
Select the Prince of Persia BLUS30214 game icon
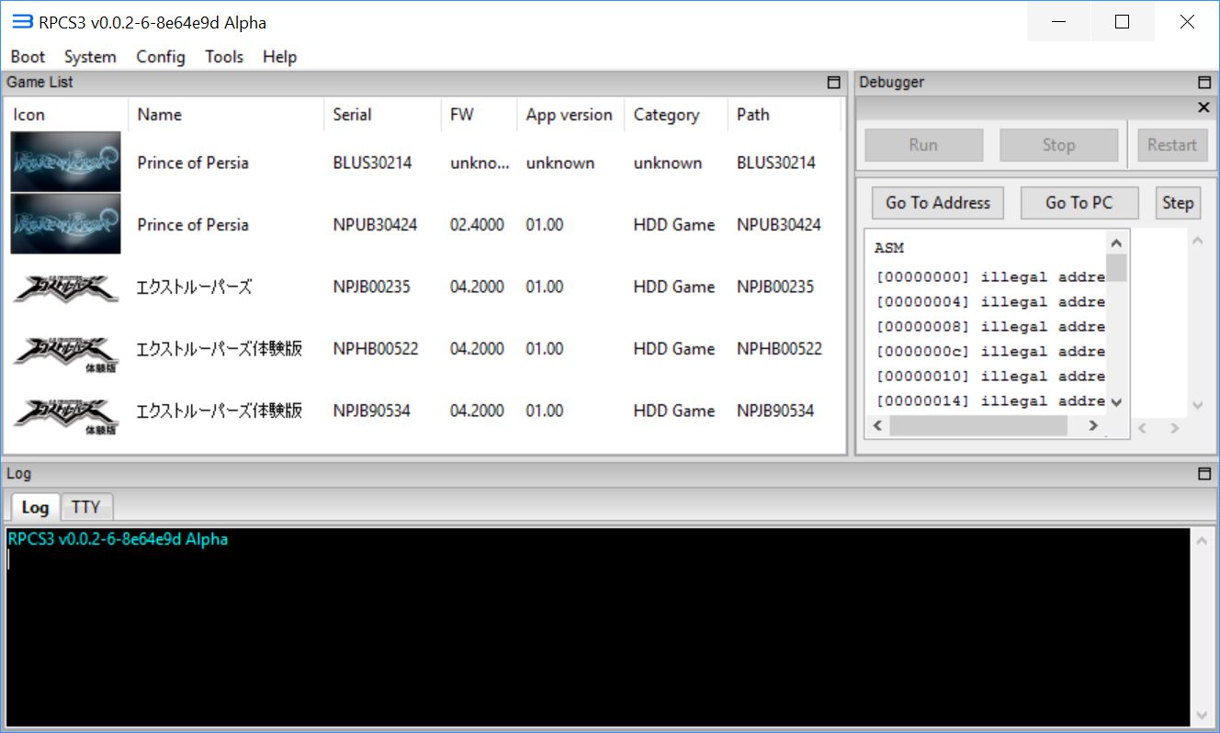click(x=65, y=163)
